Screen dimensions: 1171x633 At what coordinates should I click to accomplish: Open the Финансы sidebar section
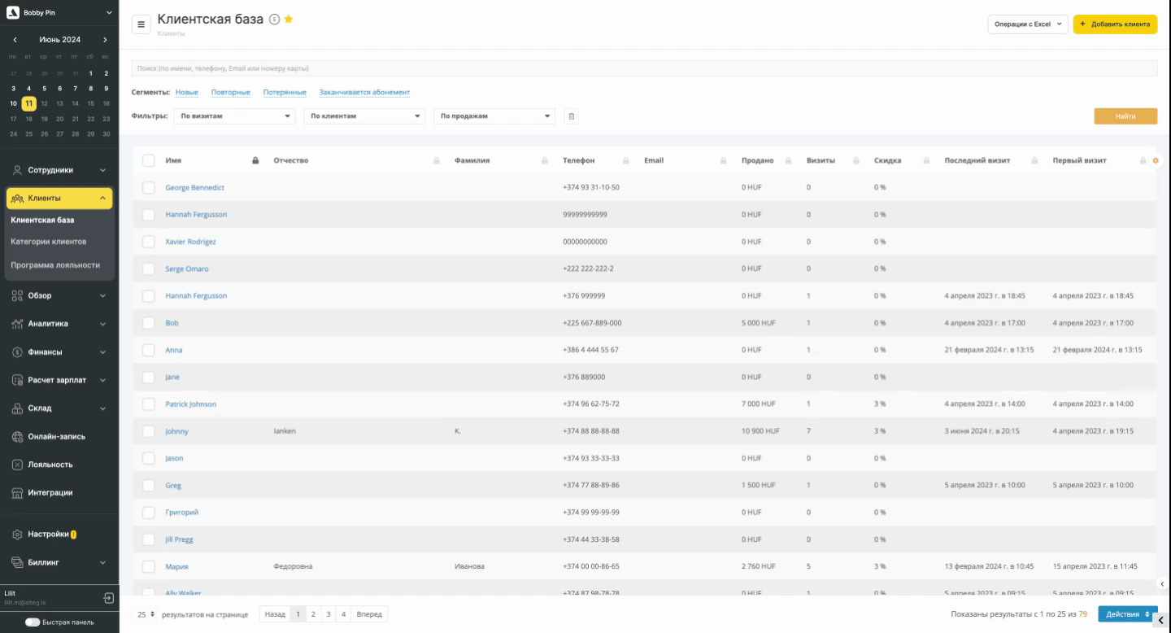click(59, 352)
